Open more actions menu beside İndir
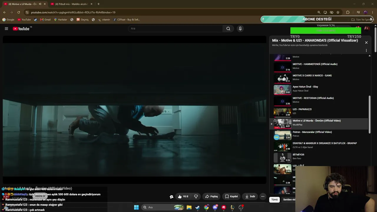The width and height of the screenshot is (377, 212). 263,196
